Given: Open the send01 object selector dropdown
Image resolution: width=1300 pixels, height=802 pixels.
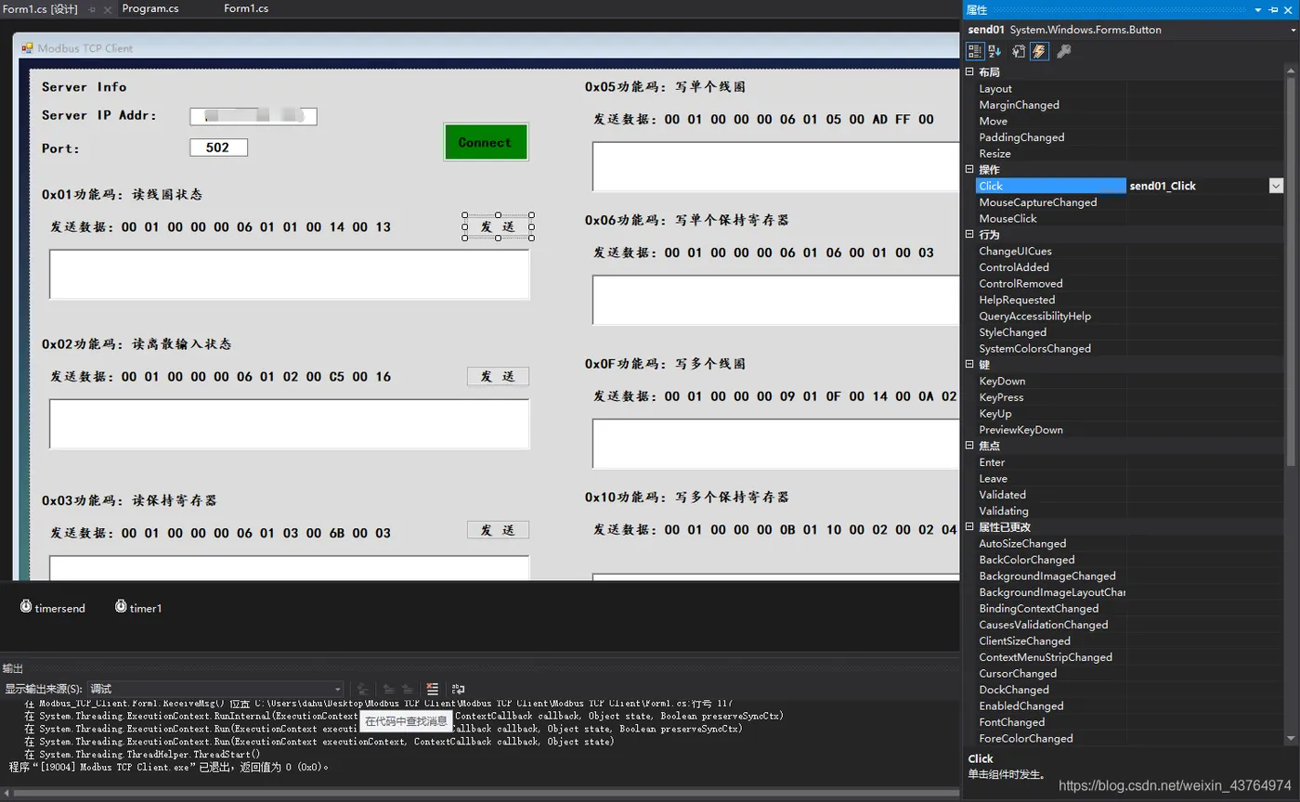Looking at the screenshot, I should pyautogui.click(x=1292, y=30).
